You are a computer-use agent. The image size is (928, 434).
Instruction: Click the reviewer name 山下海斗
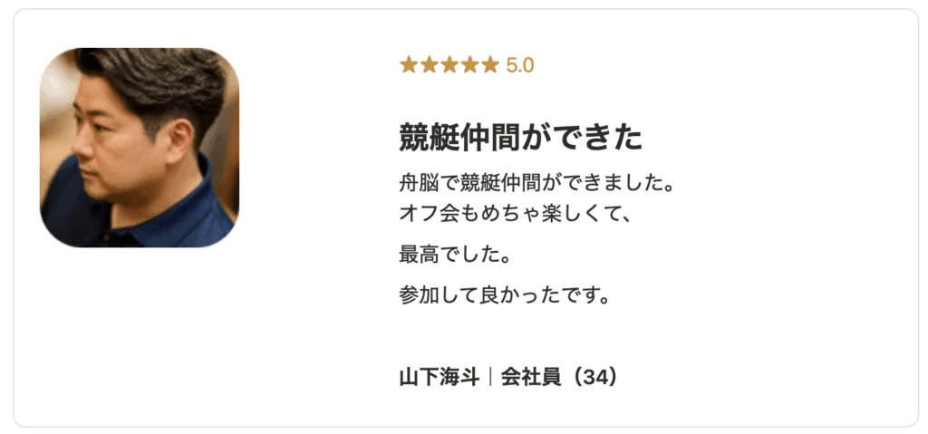pyautogui.click(x=439, y=376)
